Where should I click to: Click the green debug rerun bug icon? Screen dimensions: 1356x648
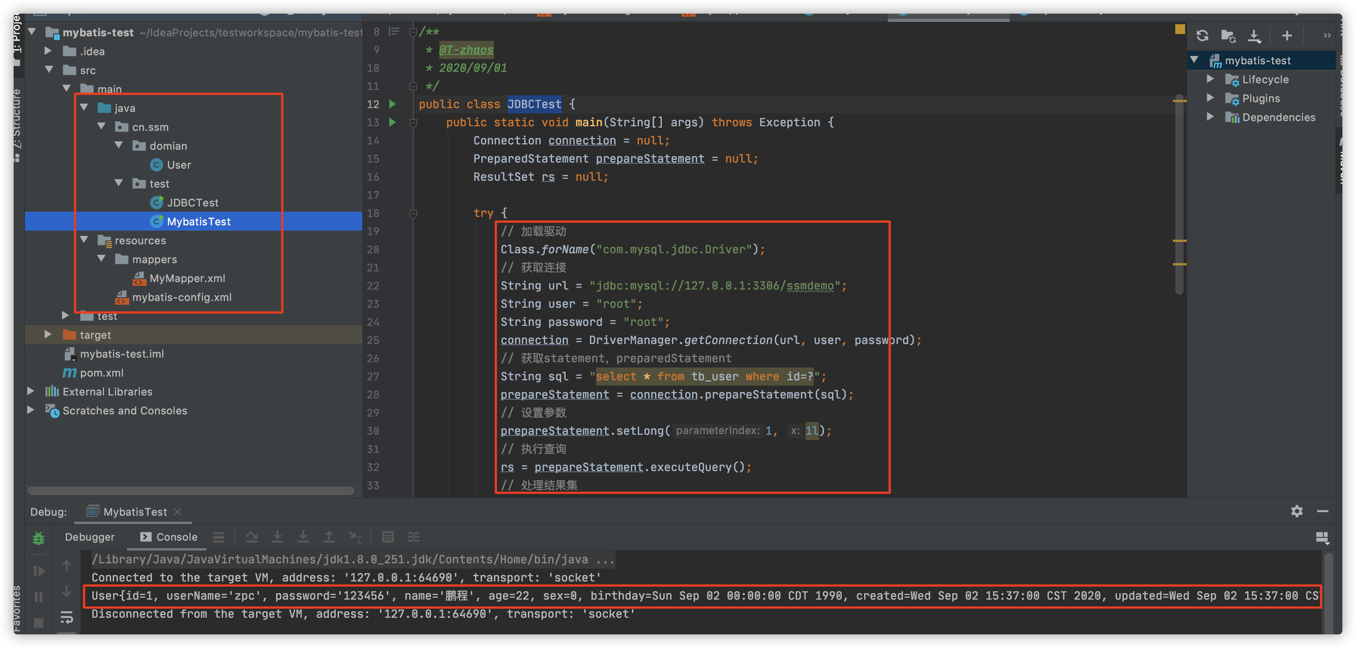click(39, 538)
